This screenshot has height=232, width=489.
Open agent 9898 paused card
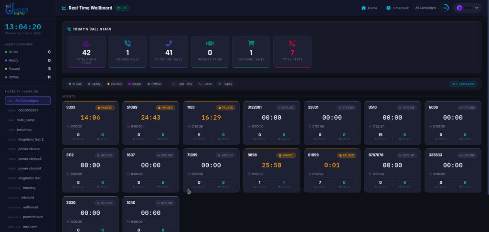tap(272, 170)
